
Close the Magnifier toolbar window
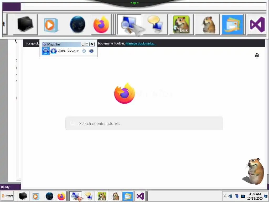92,44
